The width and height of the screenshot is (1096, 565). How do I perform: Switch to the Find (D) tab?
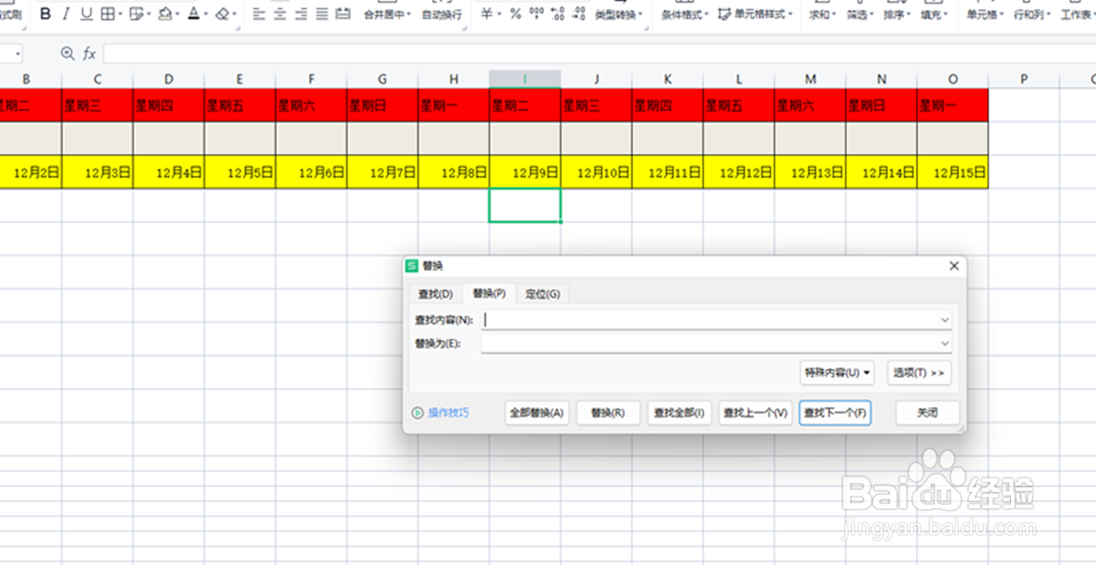pyautogui.click(x=436, y=293)
